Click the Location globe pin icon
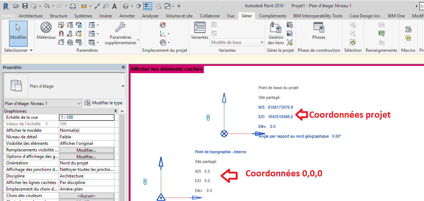This screenshot has width=424, height=201. [x=163, y=25]
